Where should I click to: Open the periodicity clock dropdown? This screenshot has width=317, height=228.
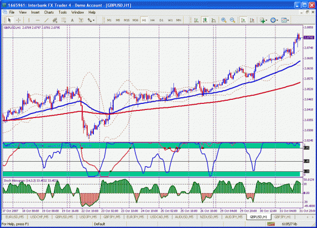tap(274, 20)
